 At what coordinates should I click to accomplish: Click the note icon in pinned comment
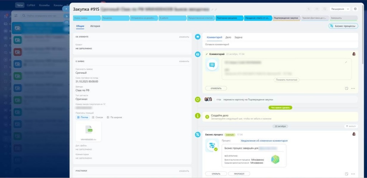(x=346, y=88)
